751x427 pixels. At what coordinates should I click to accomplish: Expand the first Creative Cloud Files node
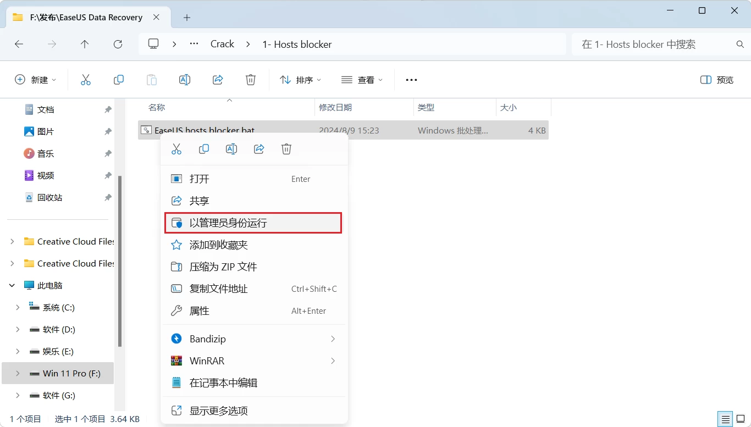pyautogui.click(x=12, y=242)
